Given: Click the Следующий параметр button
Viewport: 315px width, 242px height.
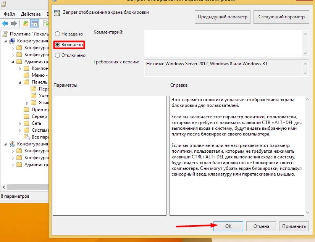Looking at the screenshot, I should click(281, 17).
